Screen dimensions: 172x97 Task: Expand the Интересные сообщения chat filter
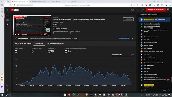pyautogui.click(x=149, y=15)
